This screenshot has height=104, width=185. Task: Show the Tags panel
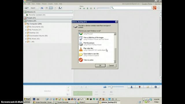148,87
